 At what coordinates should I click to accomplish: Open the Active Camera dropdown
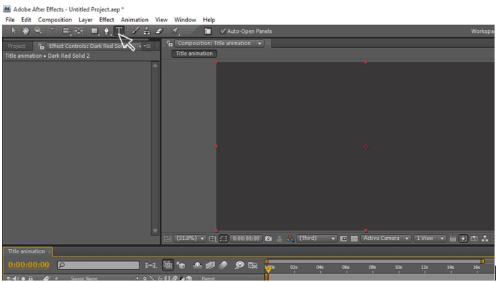(x=386, y=238)
